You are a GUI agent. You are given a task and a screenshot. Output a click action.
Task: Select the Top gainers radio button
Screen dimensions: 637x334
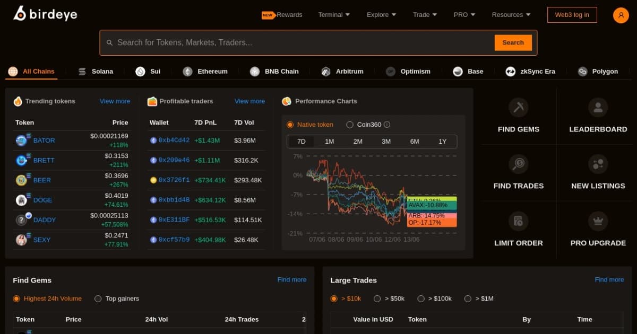[x=98, y=298]
